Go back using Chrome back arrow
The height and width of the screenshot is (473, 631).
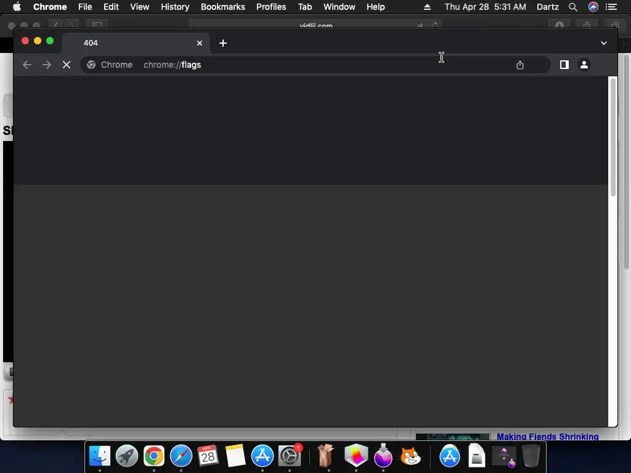tap(27, 65)
